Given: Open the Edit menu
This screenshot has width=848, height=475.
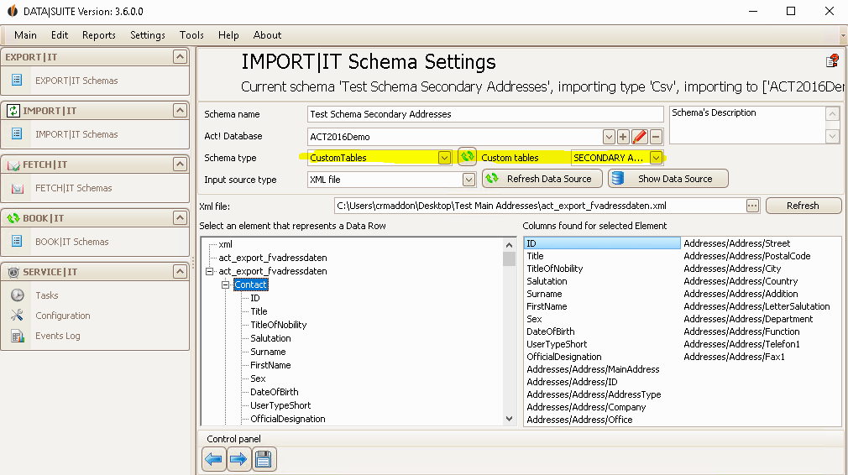Looking at the screenshot, I should pos(60,35).
